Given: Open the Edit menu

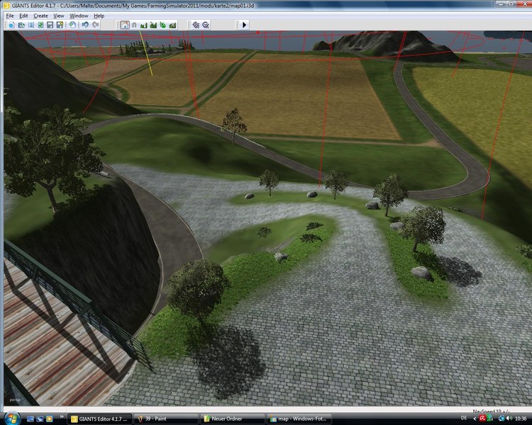Looking at the screenshot, I should point(23,16).
